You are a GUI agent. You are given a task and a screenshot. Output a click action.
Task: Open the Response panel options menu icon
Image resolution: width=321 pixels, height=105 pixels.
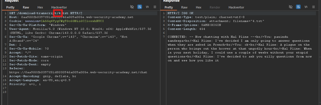(x=313, y=7)
